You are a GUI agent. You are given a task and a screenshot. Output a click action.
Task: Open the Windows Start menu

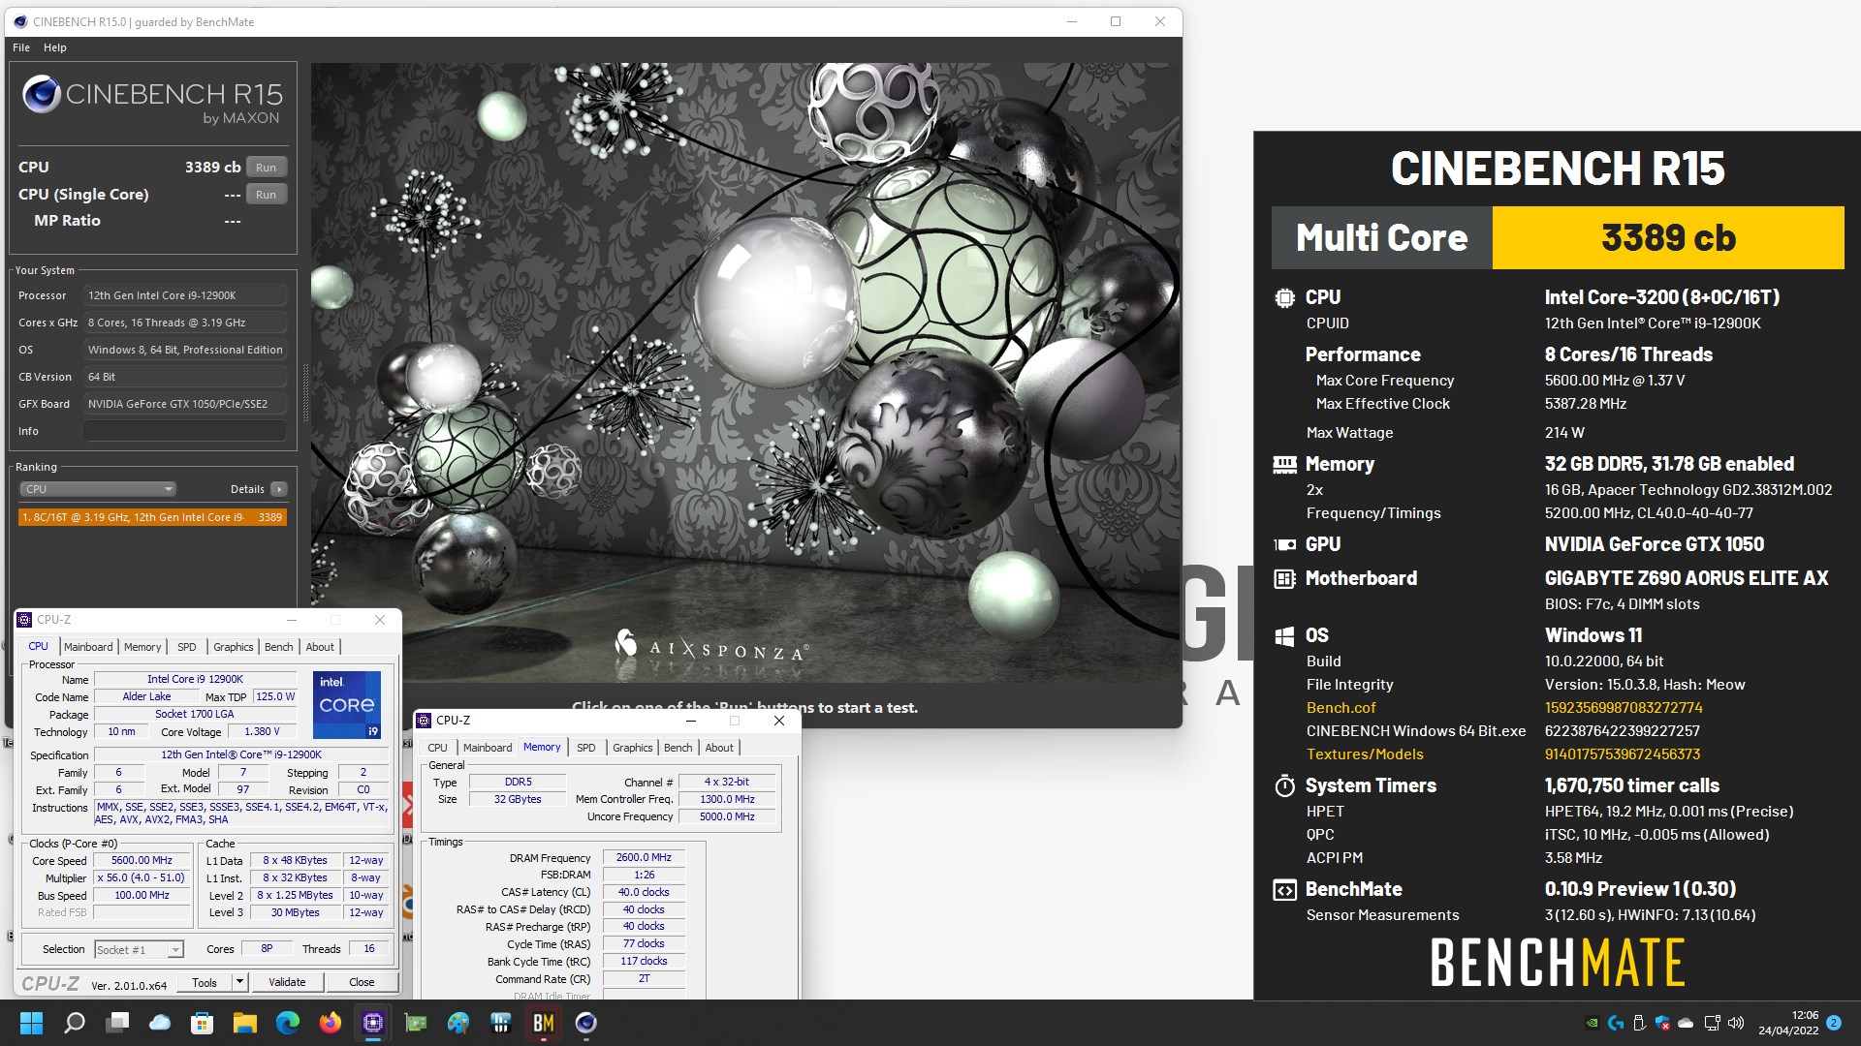31,1023
